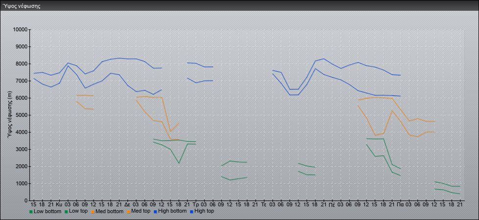Screen dimensions: 479x220
Task: Click the 8000 value on vertical axis
Action: pyautogui.click(x=22, y=64)
